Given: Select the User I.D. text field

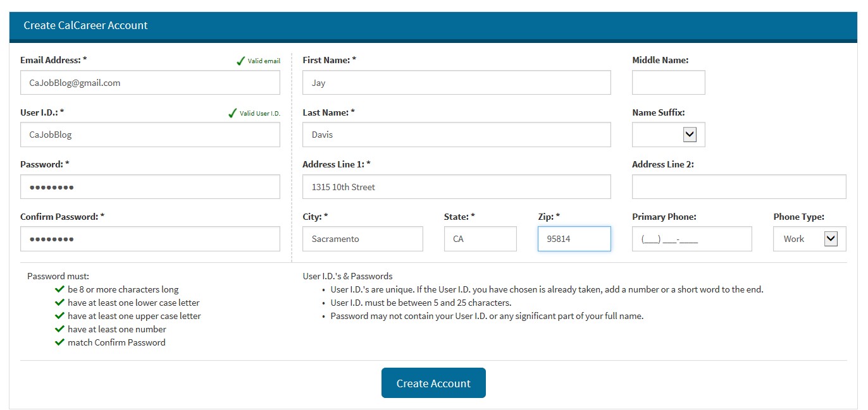Looking at the screenshot, I should (x=150, y=135).
